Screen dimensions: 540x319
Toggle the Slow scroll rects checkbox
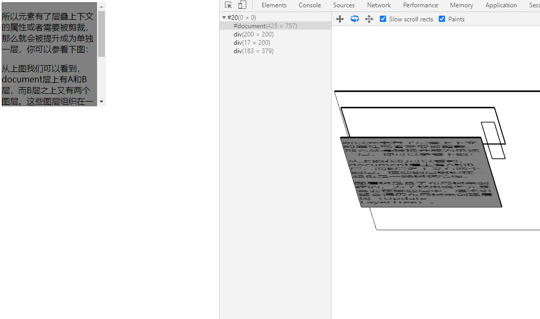coord(383,19)
